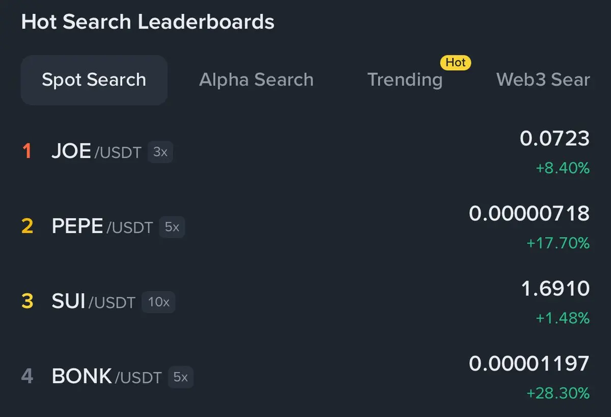The height and width of the screenshot is (417, 611).
Task: Tap the 10x leverage badge on SUI
Action: coord(158,302)
